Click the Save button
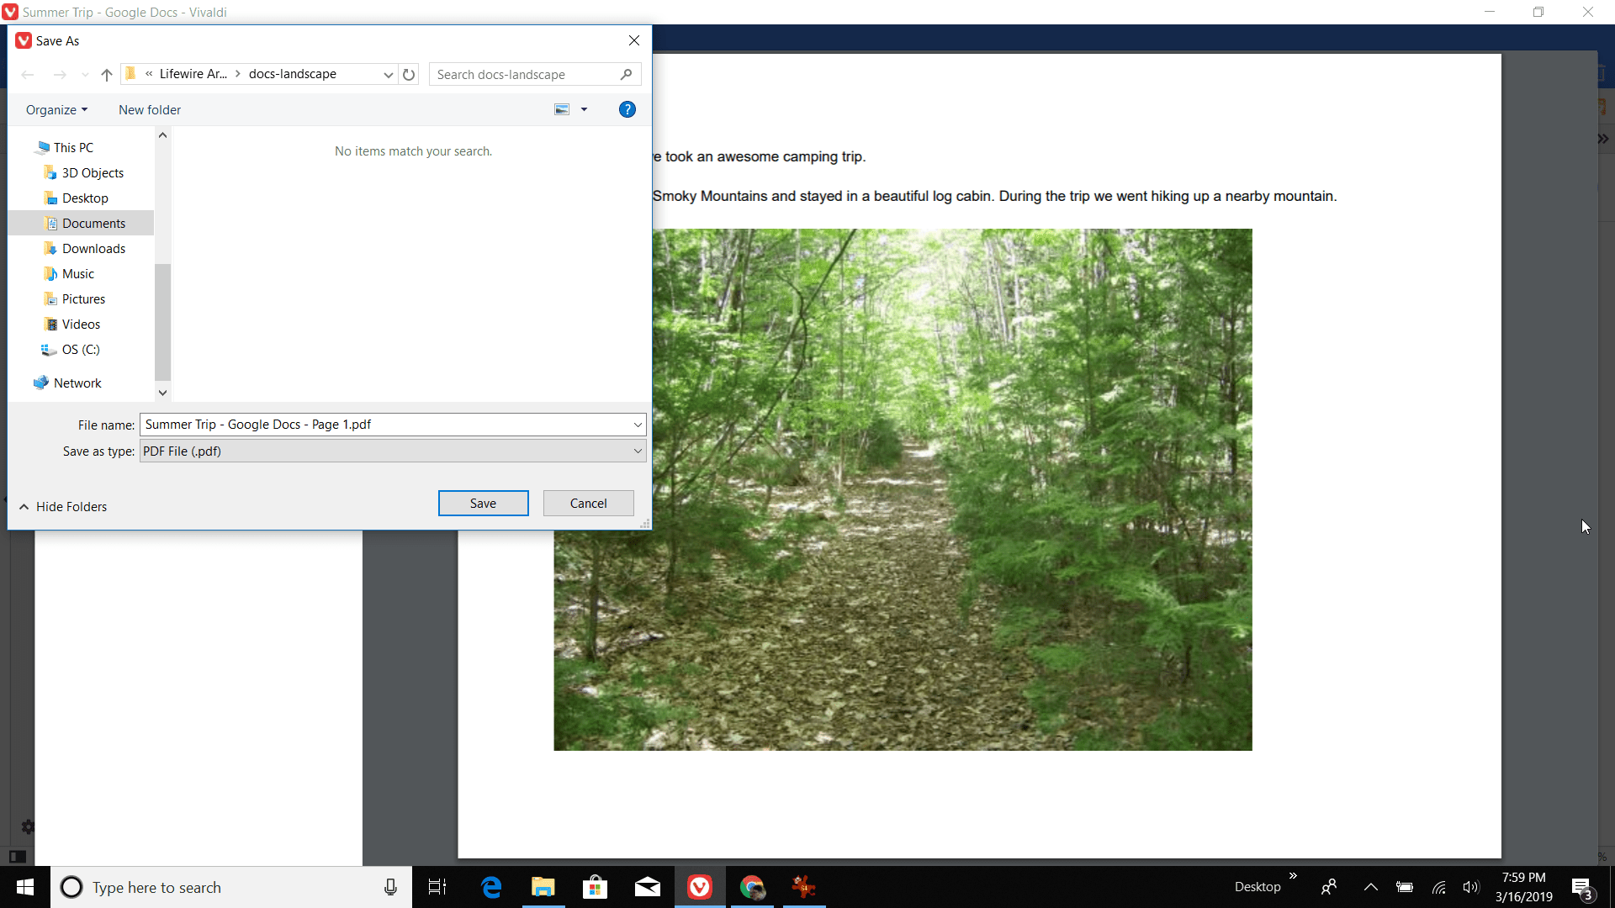The height and width of the screenshot is (908, 1615). 484,502
